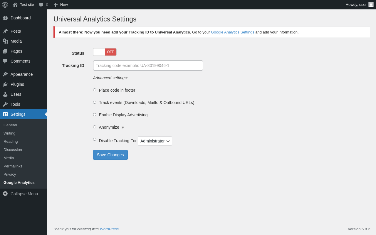Open the Users menu

16,94
